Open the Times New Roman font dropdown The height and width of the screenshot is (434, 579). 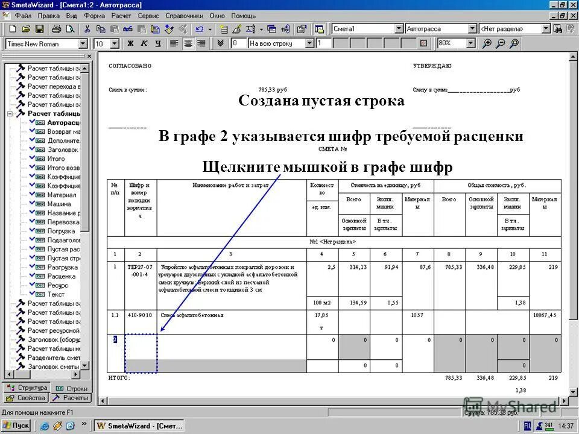pos(83,43)
